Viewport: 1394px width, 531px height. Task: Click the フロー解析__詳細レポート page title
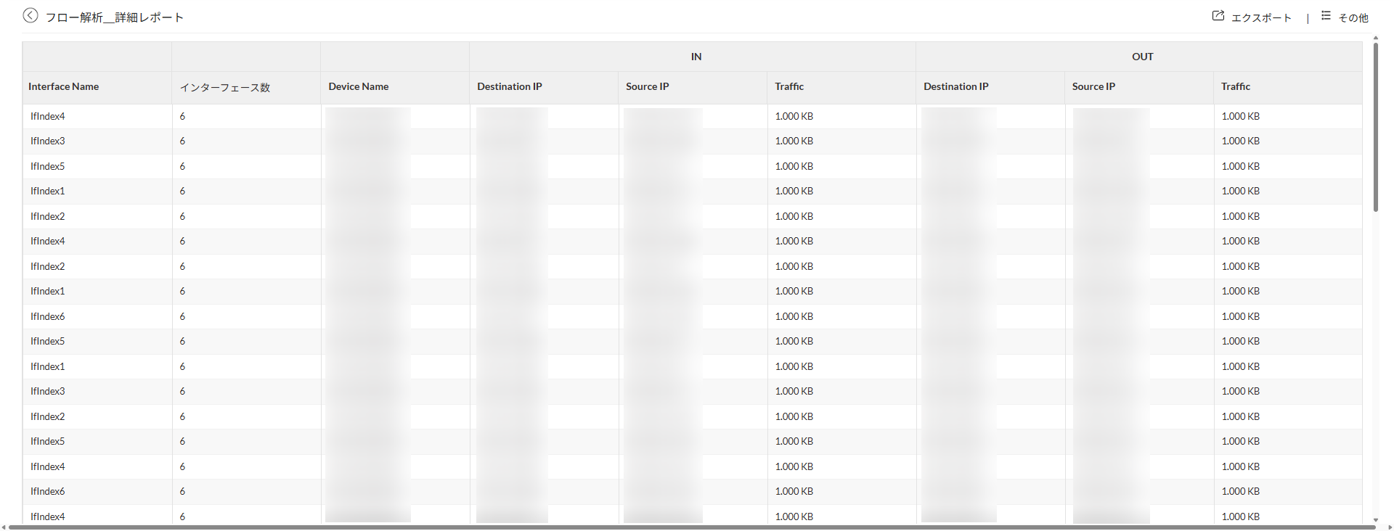[115, 17]
